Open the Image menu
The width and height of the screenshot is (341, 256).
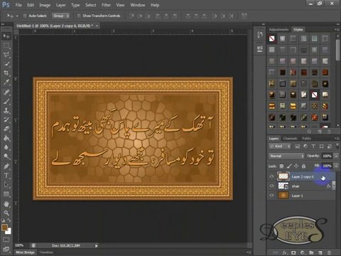pos(45,5)
